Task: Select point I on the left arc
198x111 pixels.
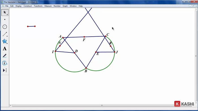Action: click(x=55, y=51)
